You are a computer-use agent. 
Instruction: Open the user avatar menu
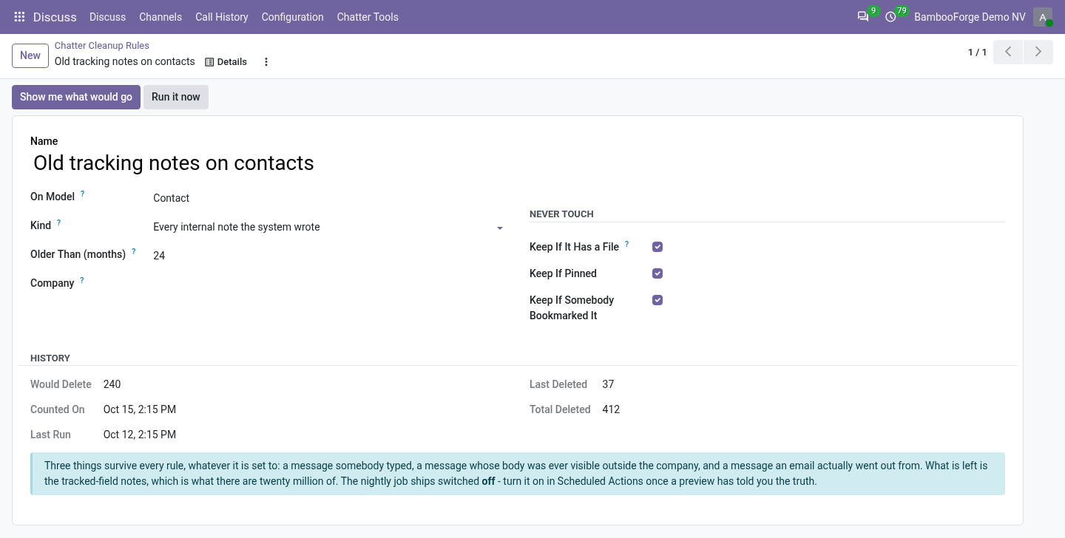point(1043,17)
